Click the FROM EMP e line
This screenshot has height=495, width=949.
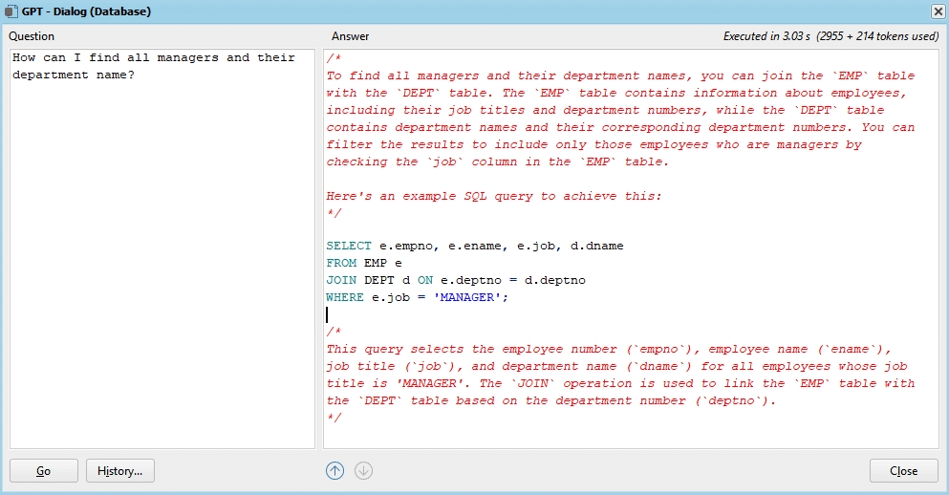pyautogui.click(x=364, y=263)
